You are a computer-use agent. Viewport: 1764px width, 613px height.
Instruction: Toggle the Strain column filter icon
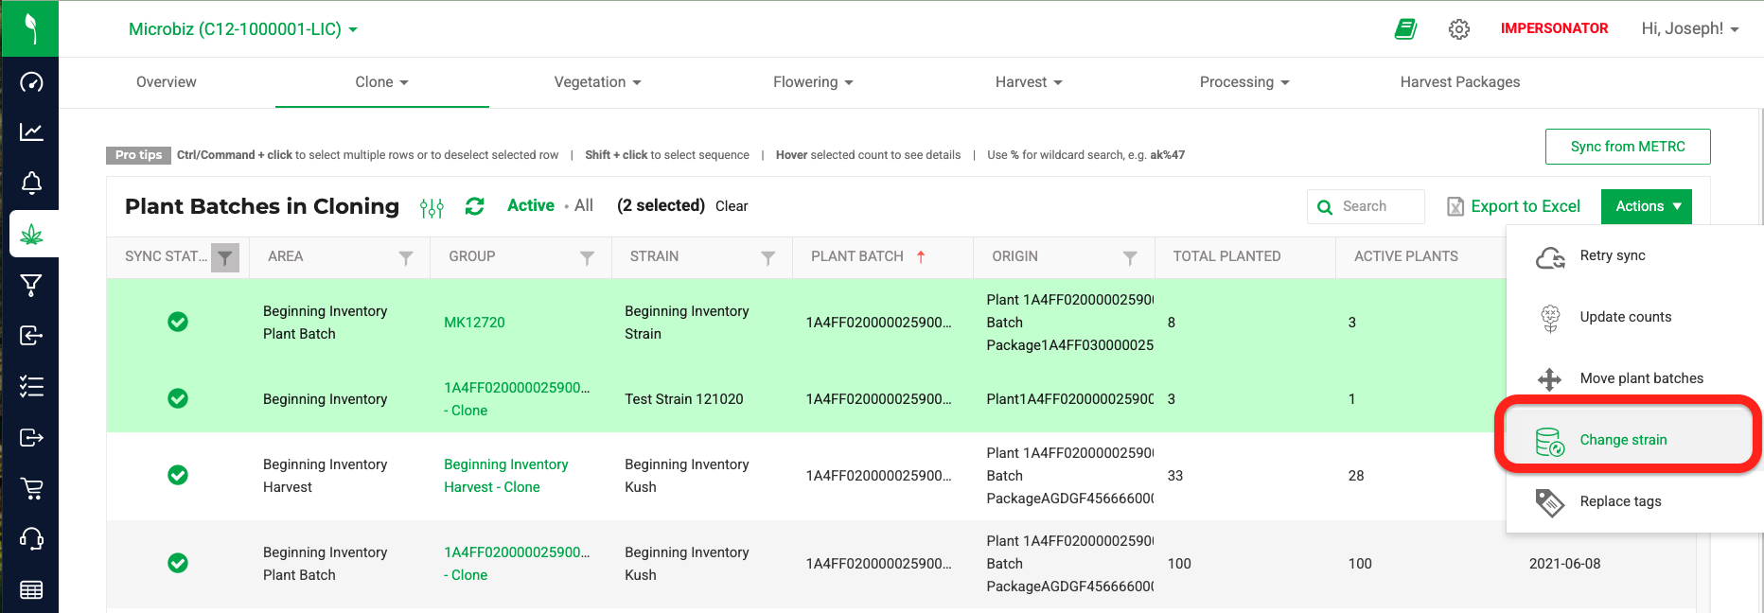(x=767, y=257)
